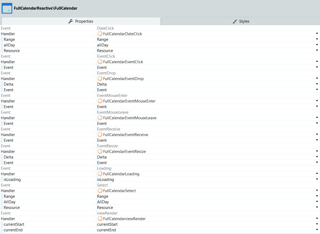Click the FullCalendarDateClick action icon
Image resolution: width=320 pixels, height=234 pixels.
(100, 34)
